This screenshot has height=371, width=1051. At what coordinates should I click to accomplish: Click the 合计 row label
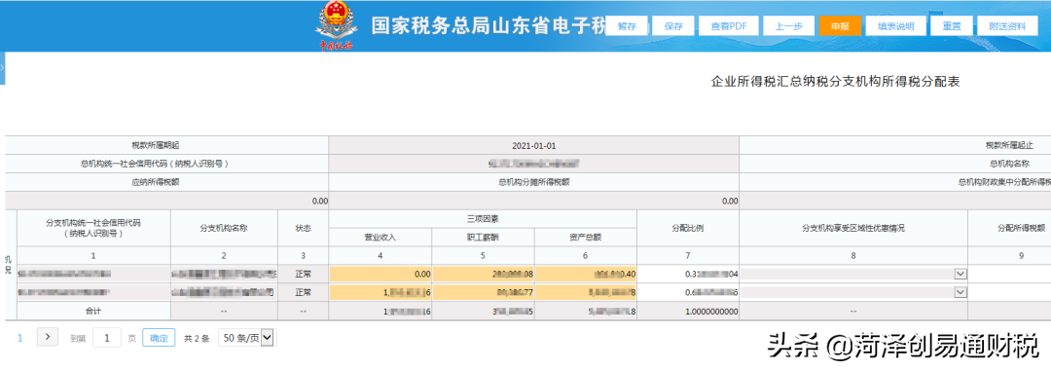click(x=93, y=311)
